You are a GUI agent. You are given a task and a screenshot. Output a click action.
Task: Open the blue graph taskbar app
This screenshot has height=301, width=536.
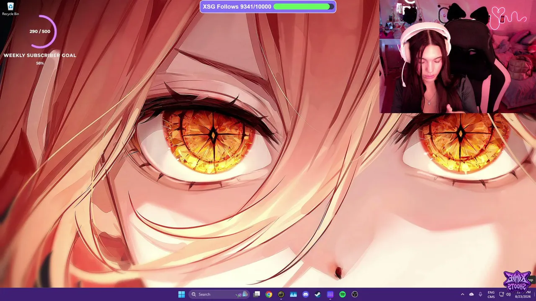[x=294, y=294]
